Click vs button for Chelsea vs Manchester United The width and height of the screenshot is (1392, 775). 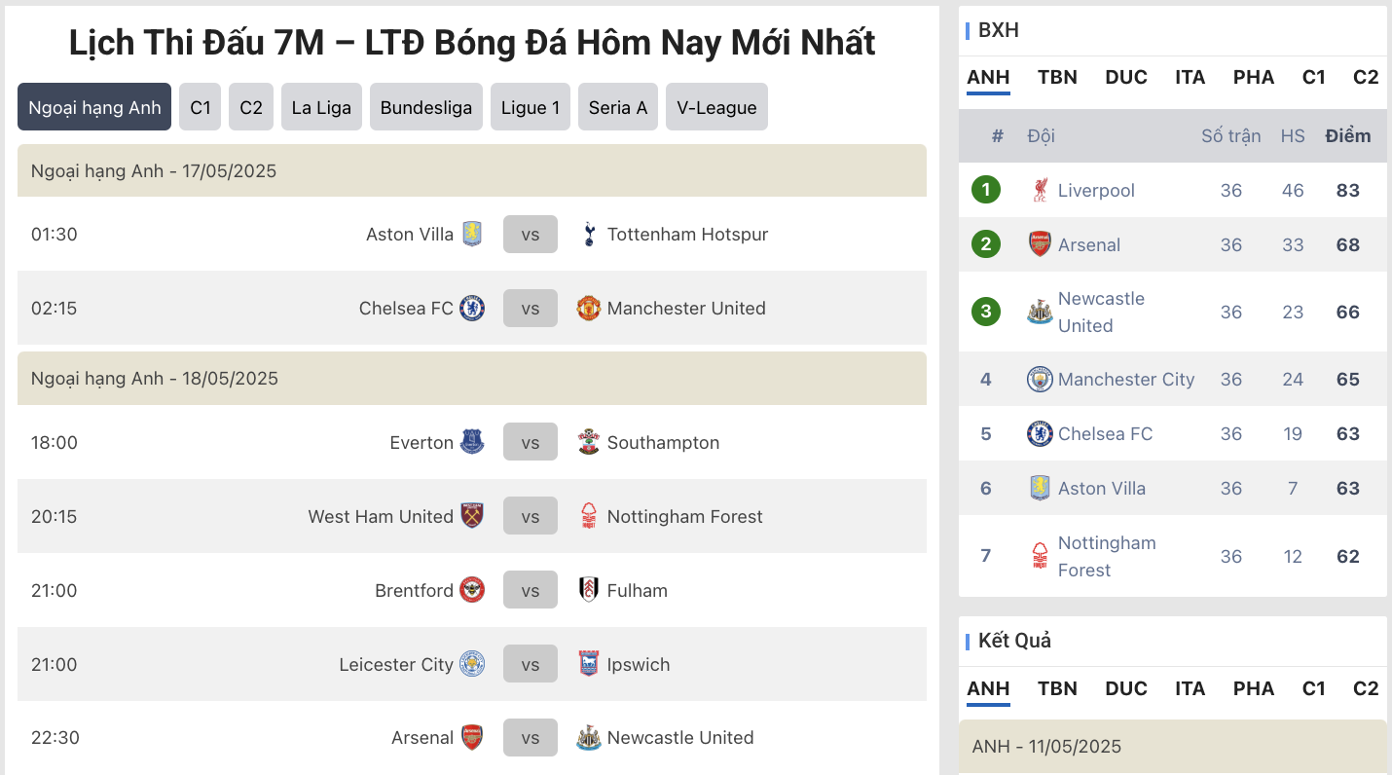(x=531, y=308)
